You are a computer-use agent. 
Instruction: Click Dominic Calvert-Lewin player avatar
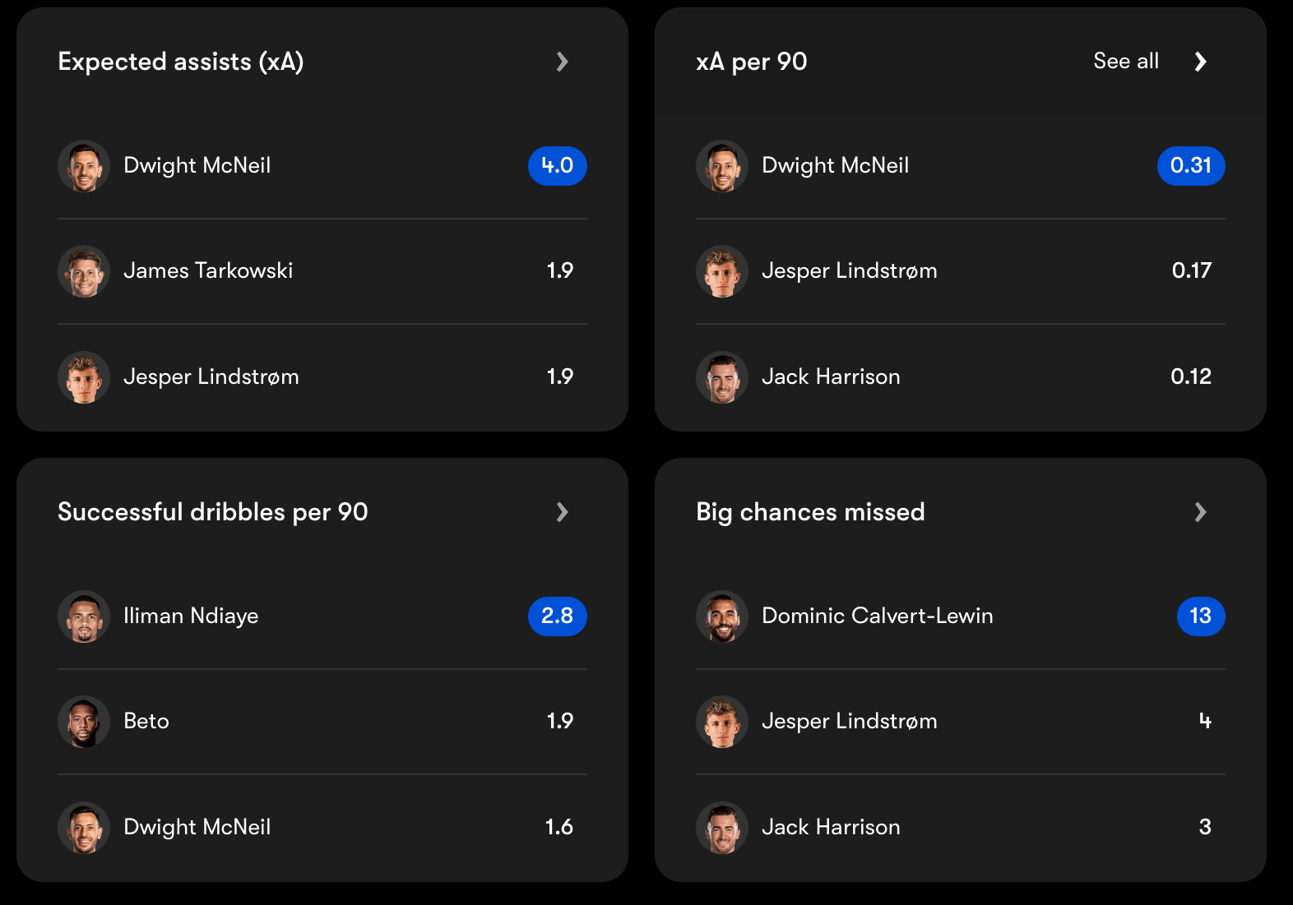(722, 616)
